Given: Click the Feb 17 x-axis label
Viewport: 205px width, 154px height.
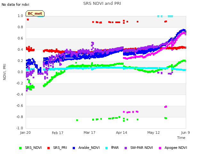Looking at the screenshot, I should coord(58,133).
